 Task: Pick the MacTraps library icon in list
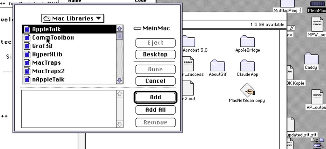[x=27, y=63]
